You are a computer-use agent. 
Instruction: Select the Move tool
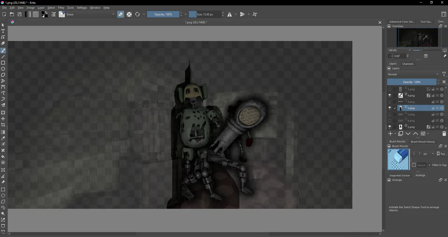(3, 119)
